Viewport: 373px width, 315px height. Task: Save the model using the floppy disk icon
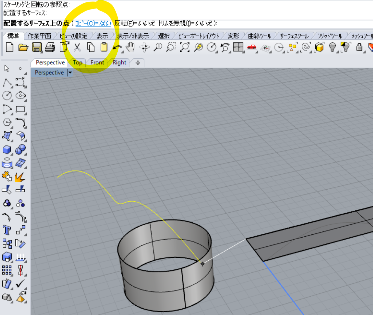point(37,47)
